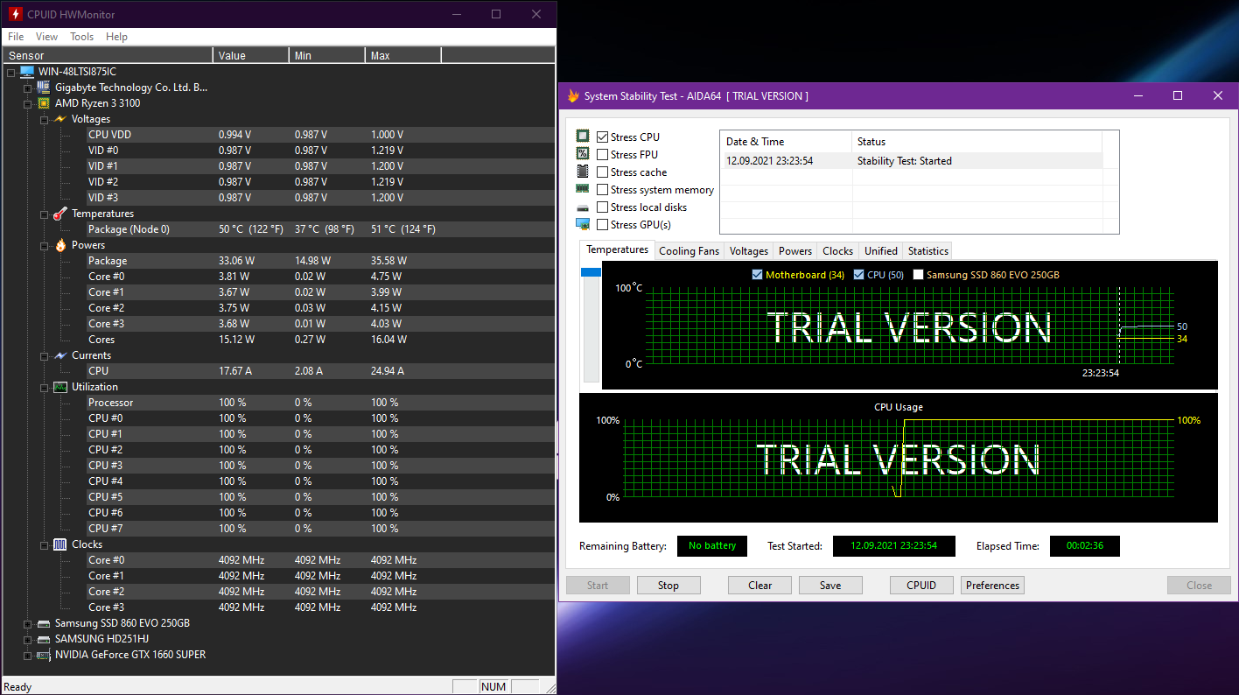Enable the Stress FPU checkbox
1239x695 pixels.
click(x=602, y=155)
